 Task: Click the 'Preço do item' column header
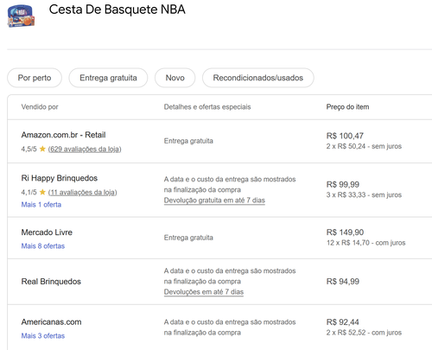point(347,107)
